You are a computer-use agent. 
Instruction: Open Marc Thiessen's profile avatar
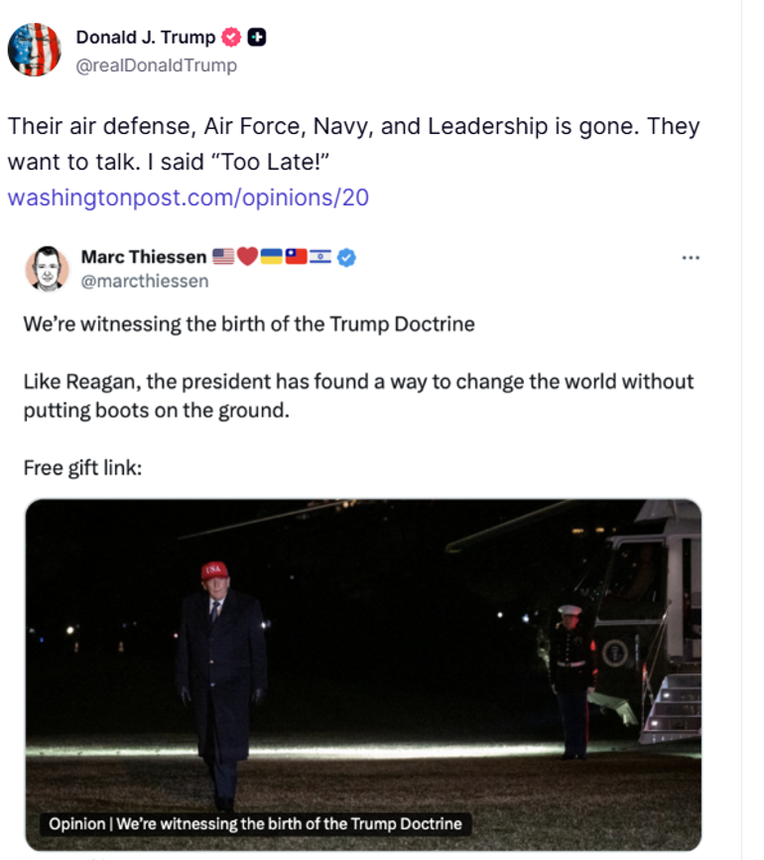point(47,268)
